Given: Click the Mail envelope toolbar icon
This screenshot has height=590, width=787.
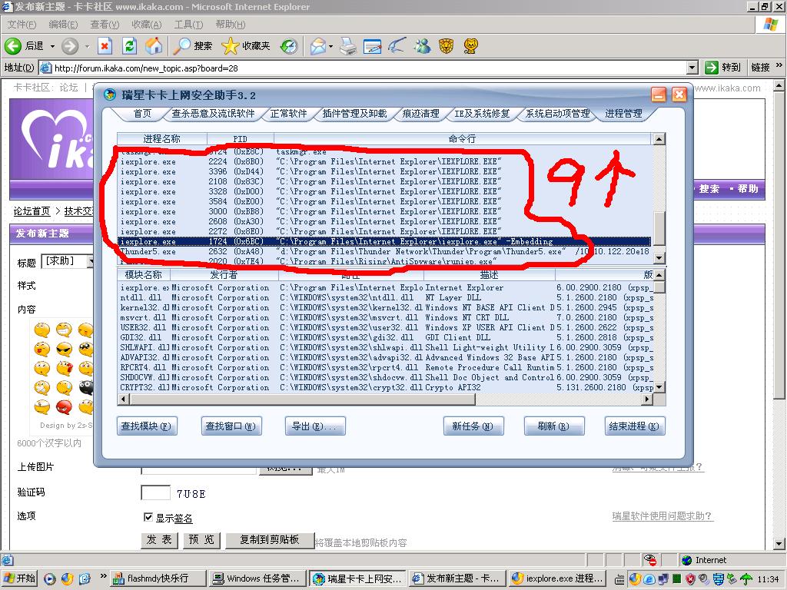Looking at the screenshot, I should [x=317, y=46].
